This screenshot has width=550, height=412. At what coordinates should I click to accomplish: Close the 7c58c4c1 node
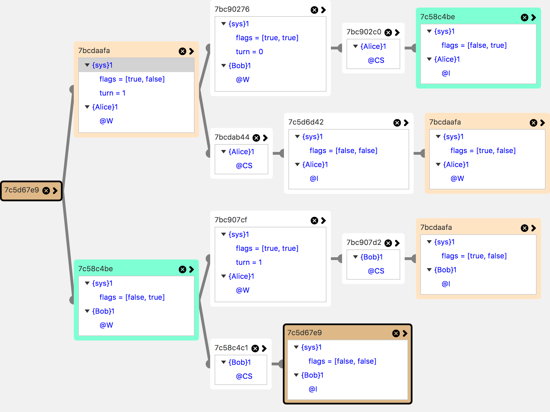[x=255, y=349]
